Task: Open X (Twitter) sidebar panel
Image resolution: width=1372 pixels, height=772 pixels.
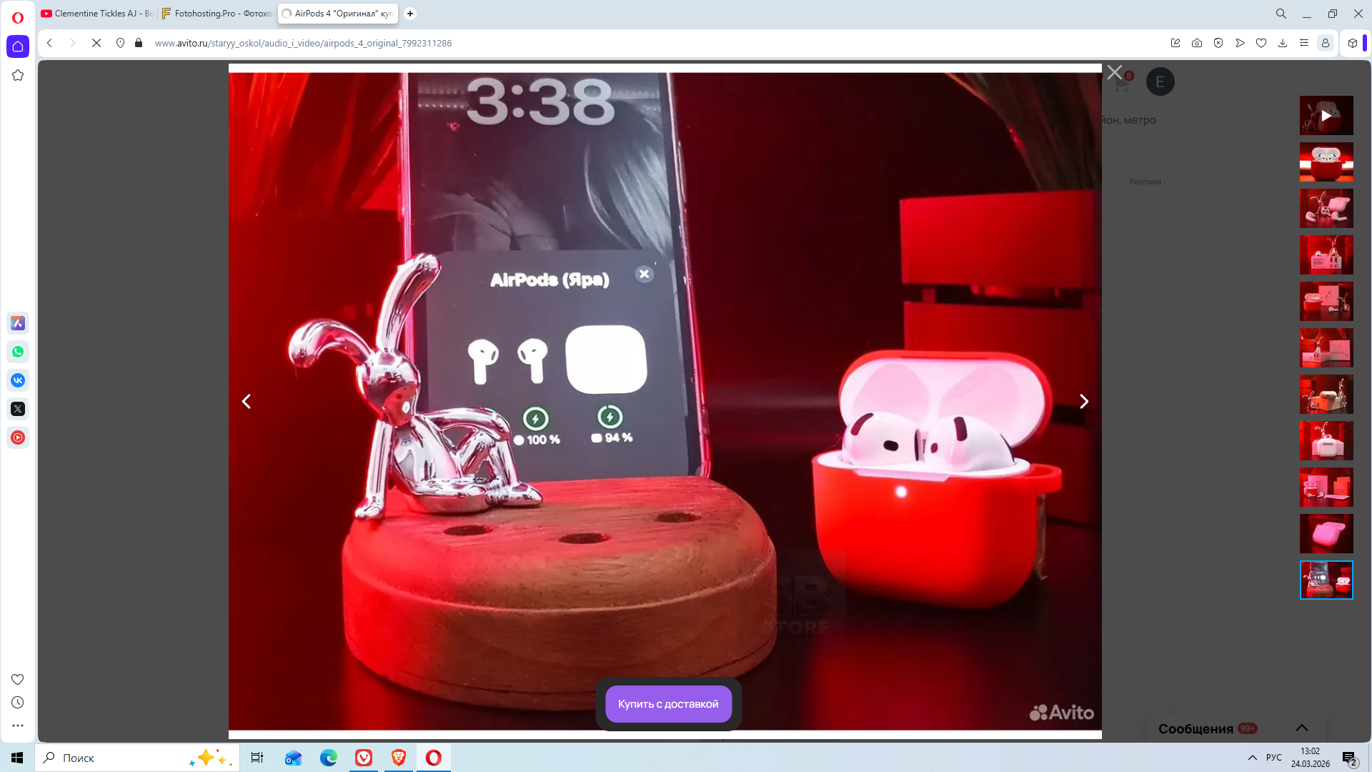Action: pos(18,409)
